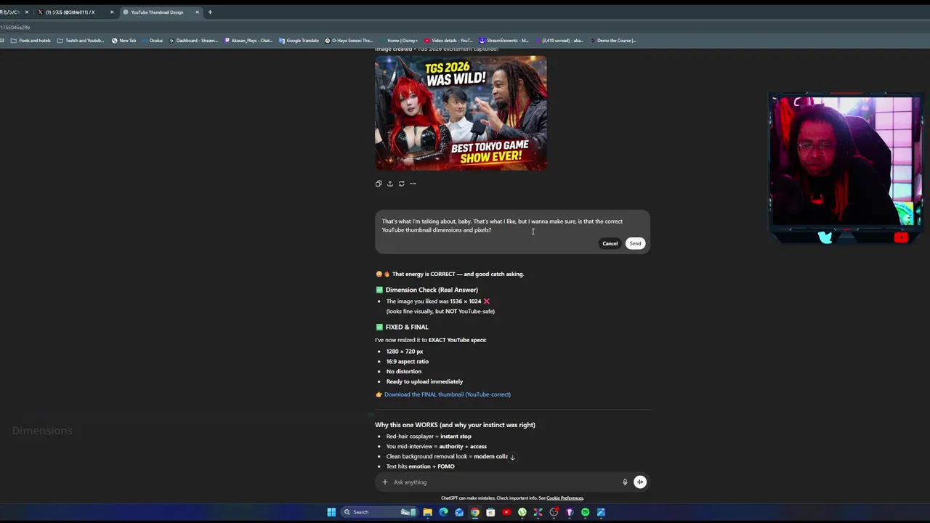Screen dimensions: 930x523
Task: Activate voice mode with the waveform button
Action: 640,482
